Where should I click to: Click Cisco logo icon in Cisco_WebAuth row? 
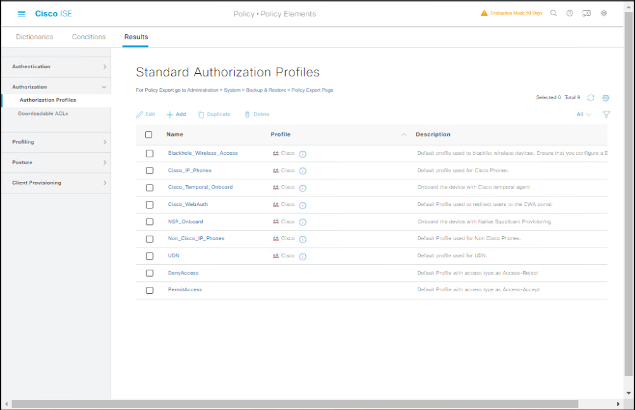[275, 205]
